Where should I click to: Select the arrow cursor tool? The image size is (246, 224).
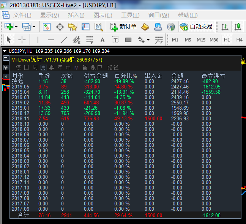pyautogui.click(x=9, y=39)
